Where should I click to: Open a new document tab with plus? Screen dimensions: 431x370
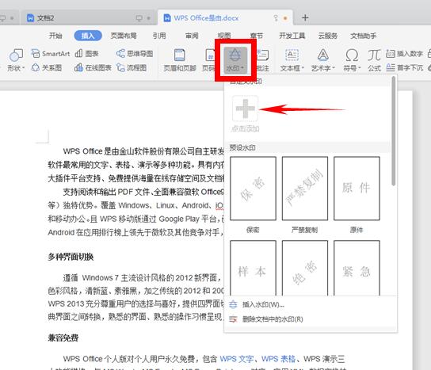click(305, 18)
